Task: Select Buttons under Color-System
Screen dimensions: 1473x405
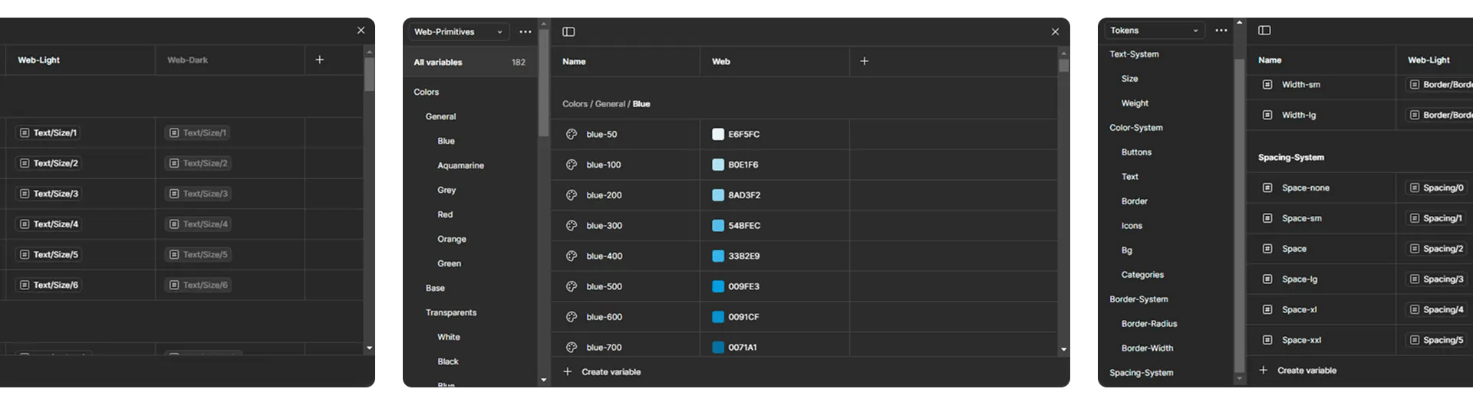Action: (x=1136, y=152)
